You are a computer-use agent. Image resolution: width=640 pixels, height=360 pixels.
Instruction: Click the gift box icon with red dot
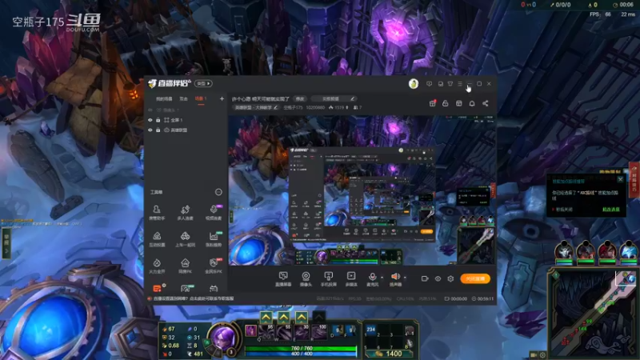[432, 104]
